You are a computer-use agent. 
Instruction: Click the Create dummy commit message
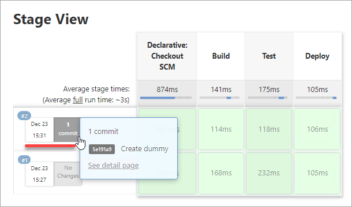145,149
